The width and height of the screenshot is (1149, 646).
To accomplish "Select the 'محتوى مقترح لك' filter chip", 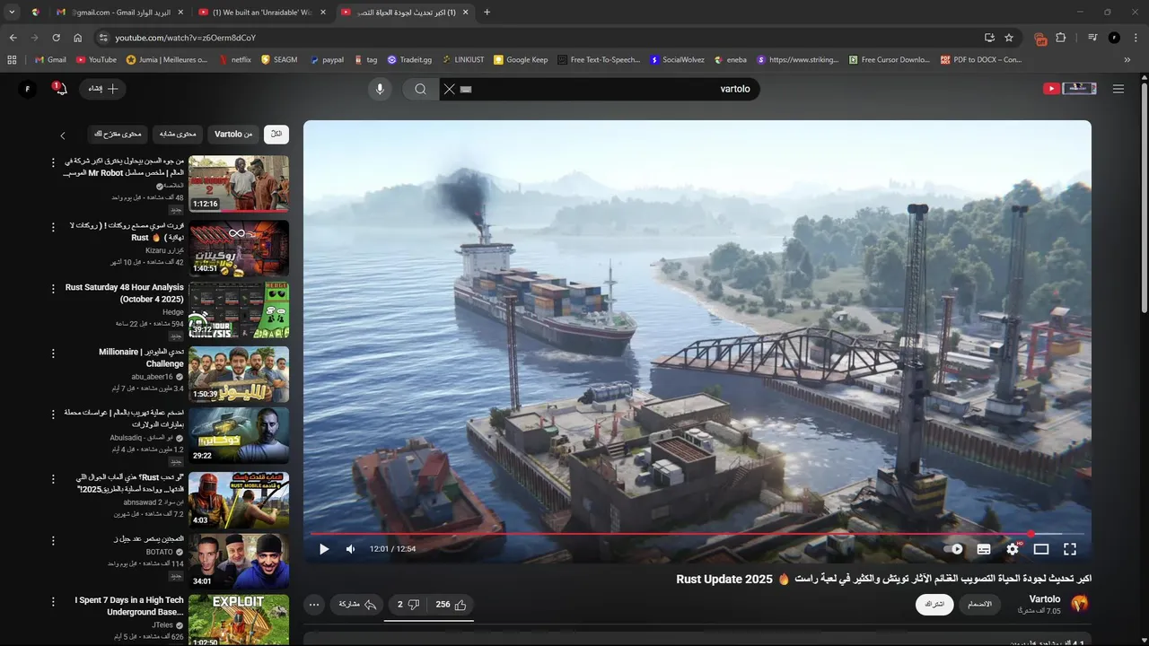I will [118, 134].
